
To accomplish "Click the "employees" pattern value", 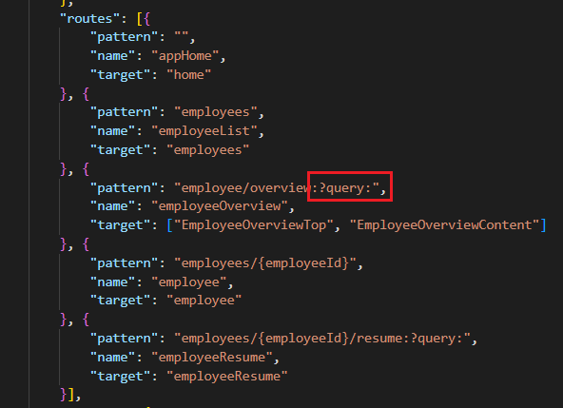I will pyautogui.click(x=216, y=112).
